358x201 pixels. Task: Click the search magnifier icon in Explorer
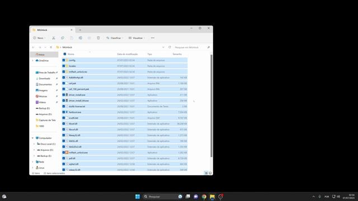209,47
